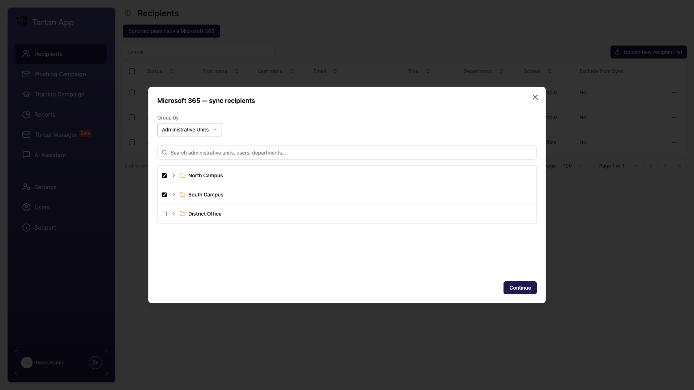The image size is (694, 390).
Task: Click the DA avatar
Action: [x=27, y=363]
